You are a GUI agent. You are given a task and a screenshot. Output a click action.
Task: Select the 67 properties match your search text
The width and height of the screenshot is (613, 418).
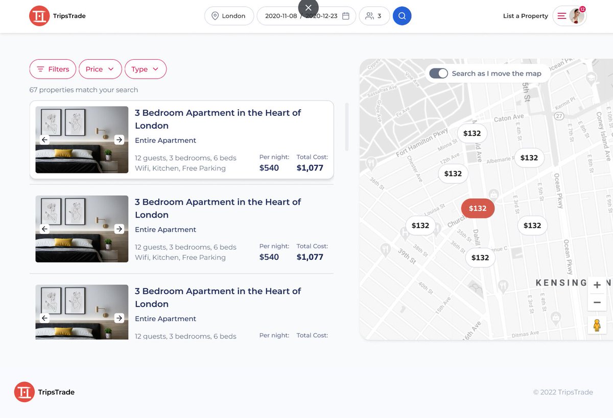click(x=84, y=90)
